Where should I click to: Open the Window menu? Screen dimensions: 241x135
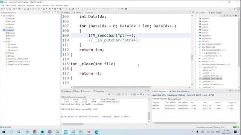pos(59,5)
